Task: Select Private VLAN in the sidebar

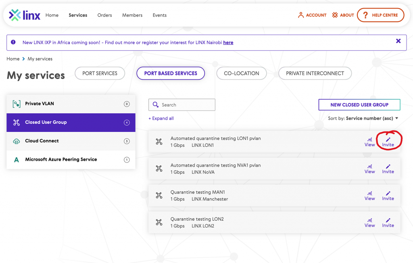Action: pos(71,104)
